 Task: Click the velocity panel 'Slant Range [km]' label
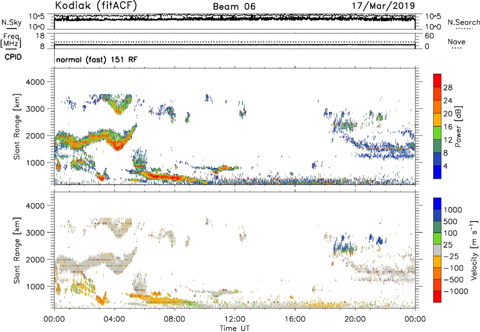17,250
